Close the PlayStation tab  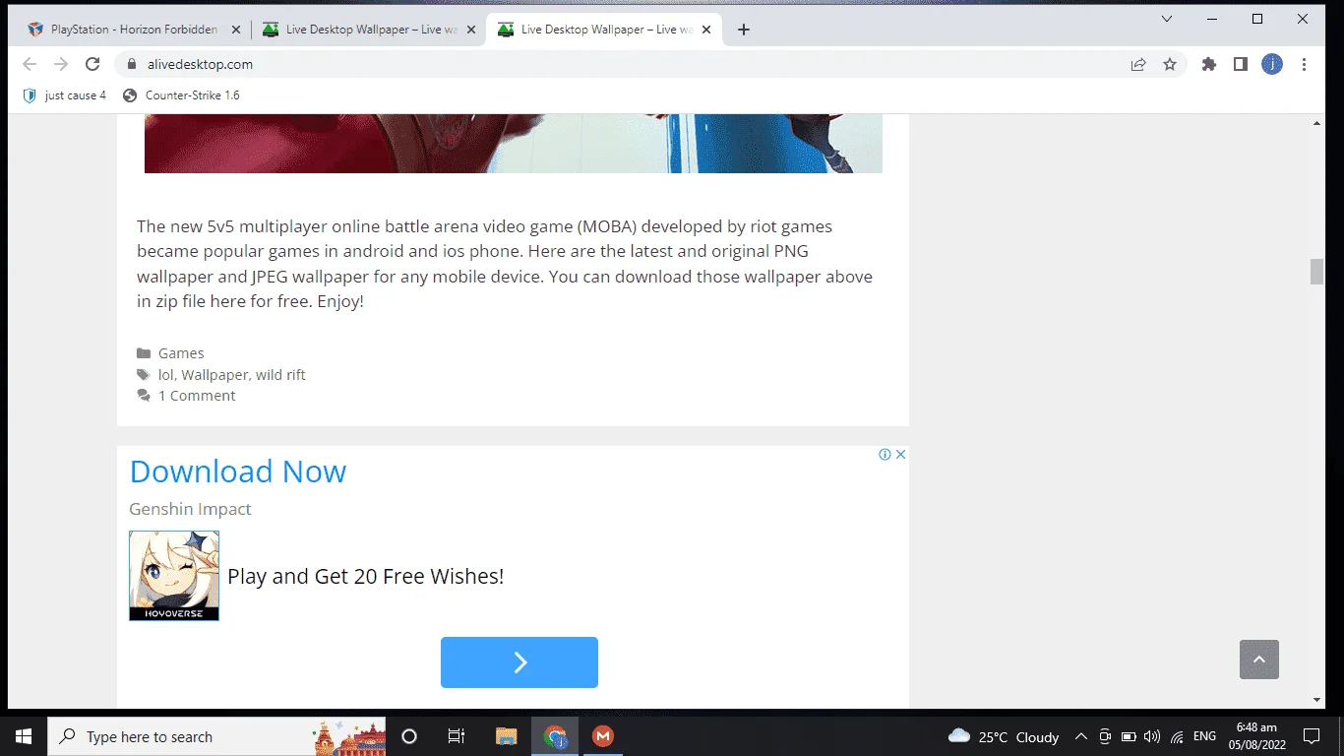235,30
